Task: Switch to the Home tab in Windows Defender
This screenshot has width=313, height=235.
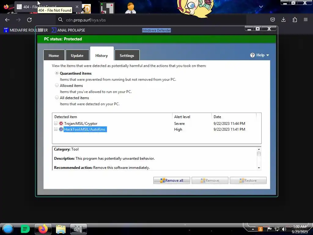Action: point(54,56)
